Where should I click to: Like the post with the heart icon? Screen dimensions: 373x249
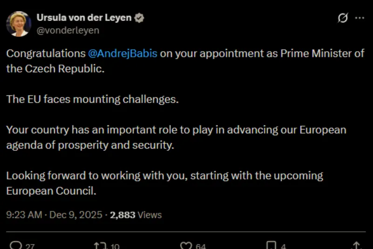pos(186,245)
